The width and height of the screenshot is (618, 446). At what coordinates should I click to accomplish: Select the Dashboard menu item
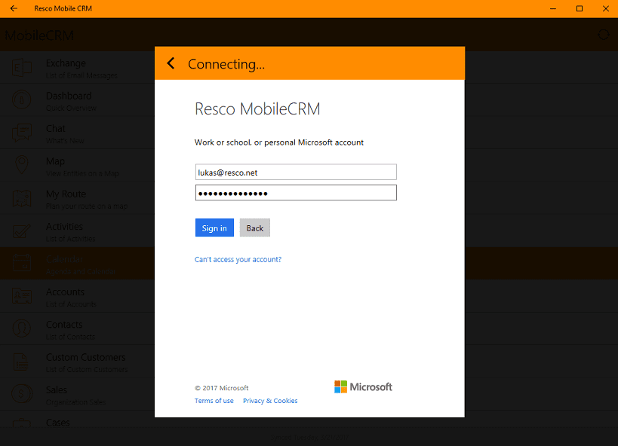77,100
